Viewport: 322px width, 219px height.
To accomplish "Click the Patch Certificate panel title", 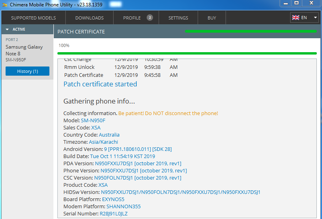I will [x=81, y=31].
